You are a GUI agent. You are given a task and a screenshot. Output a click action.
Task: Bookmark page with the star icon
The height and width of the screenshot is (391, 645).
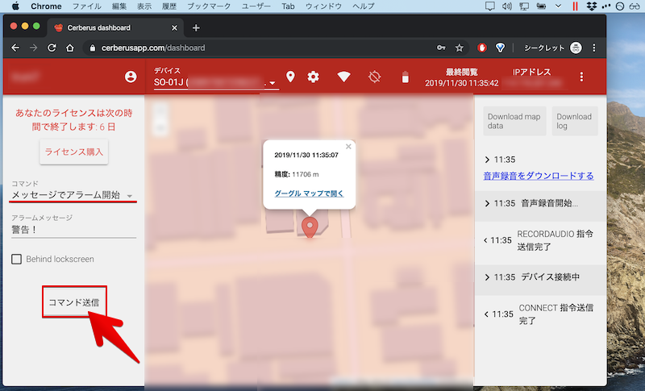(460, 48)
